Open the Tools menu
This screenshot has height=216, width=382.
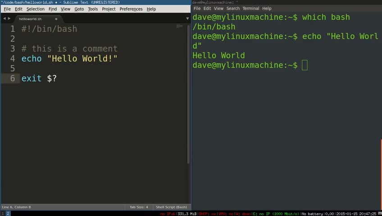click(93, 9)
